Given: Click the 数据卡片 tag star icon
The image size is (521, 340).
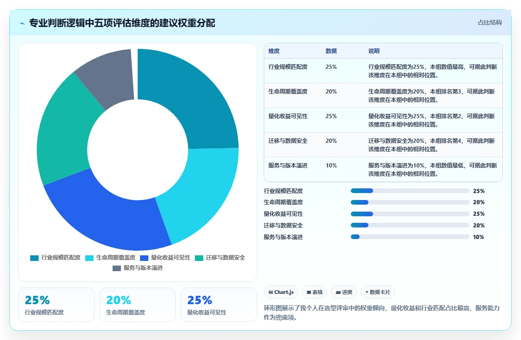Looking at the screenshot, I should (x=367, y=292).
